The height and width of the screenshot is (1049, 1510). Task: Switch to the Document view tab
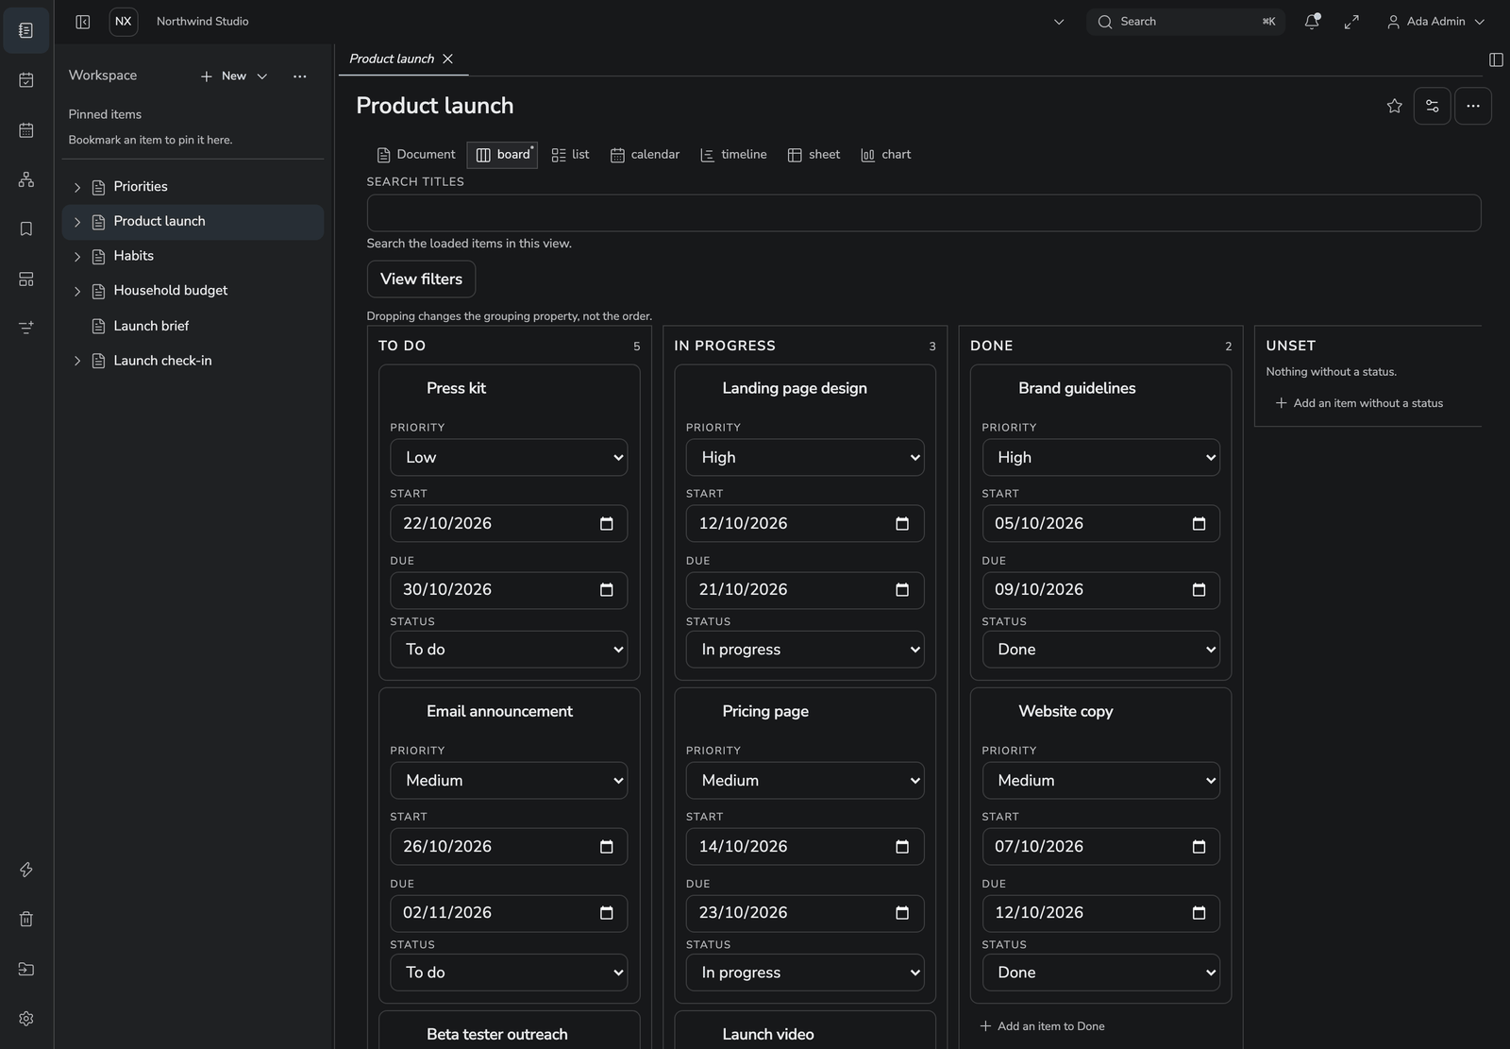[416, 155]
